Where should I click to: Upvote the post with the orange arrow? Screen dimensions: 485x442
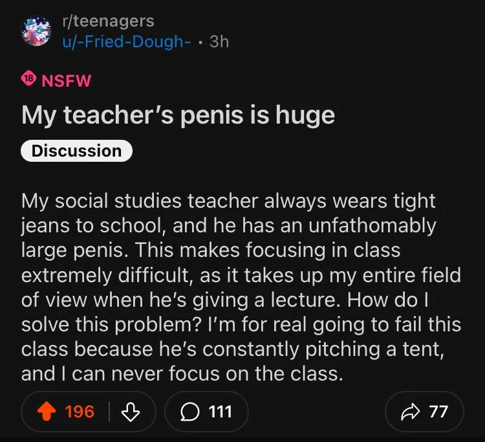point(48,412)
